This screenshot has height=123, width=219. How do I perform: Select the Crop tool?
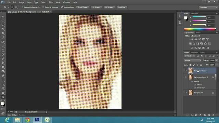tap(3, 33)
